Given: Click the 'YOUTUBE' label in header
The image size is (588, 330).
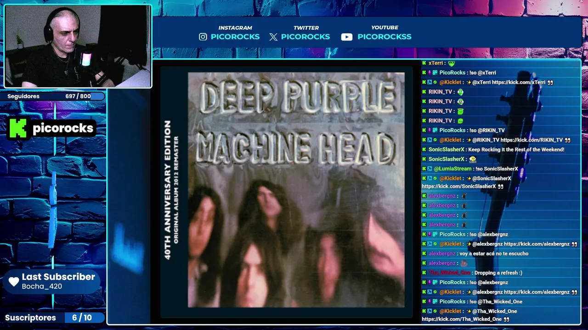Looking at the screenshot, I should pyautogui.click(x=384, y=28).
